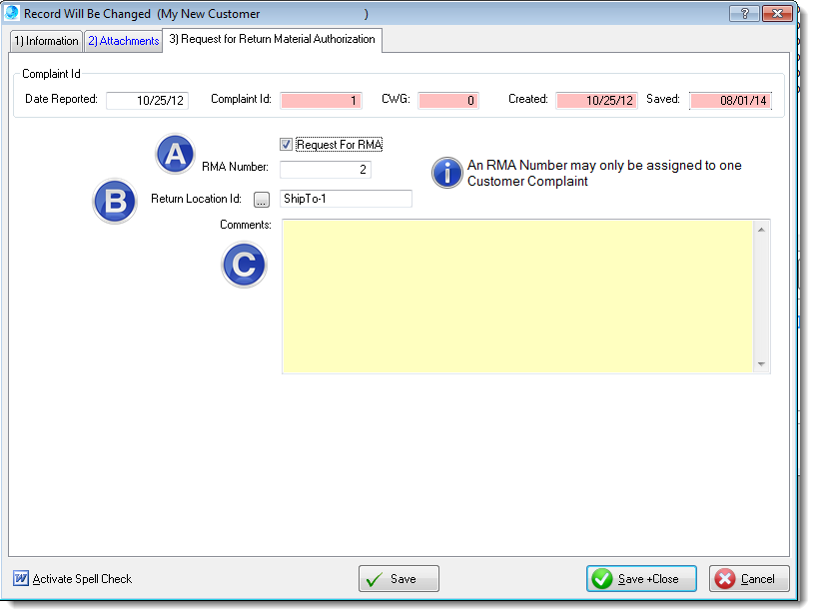Open Return Location Id lookup button
The width and height of the screenshot is (815, 616).
point(263,200)
